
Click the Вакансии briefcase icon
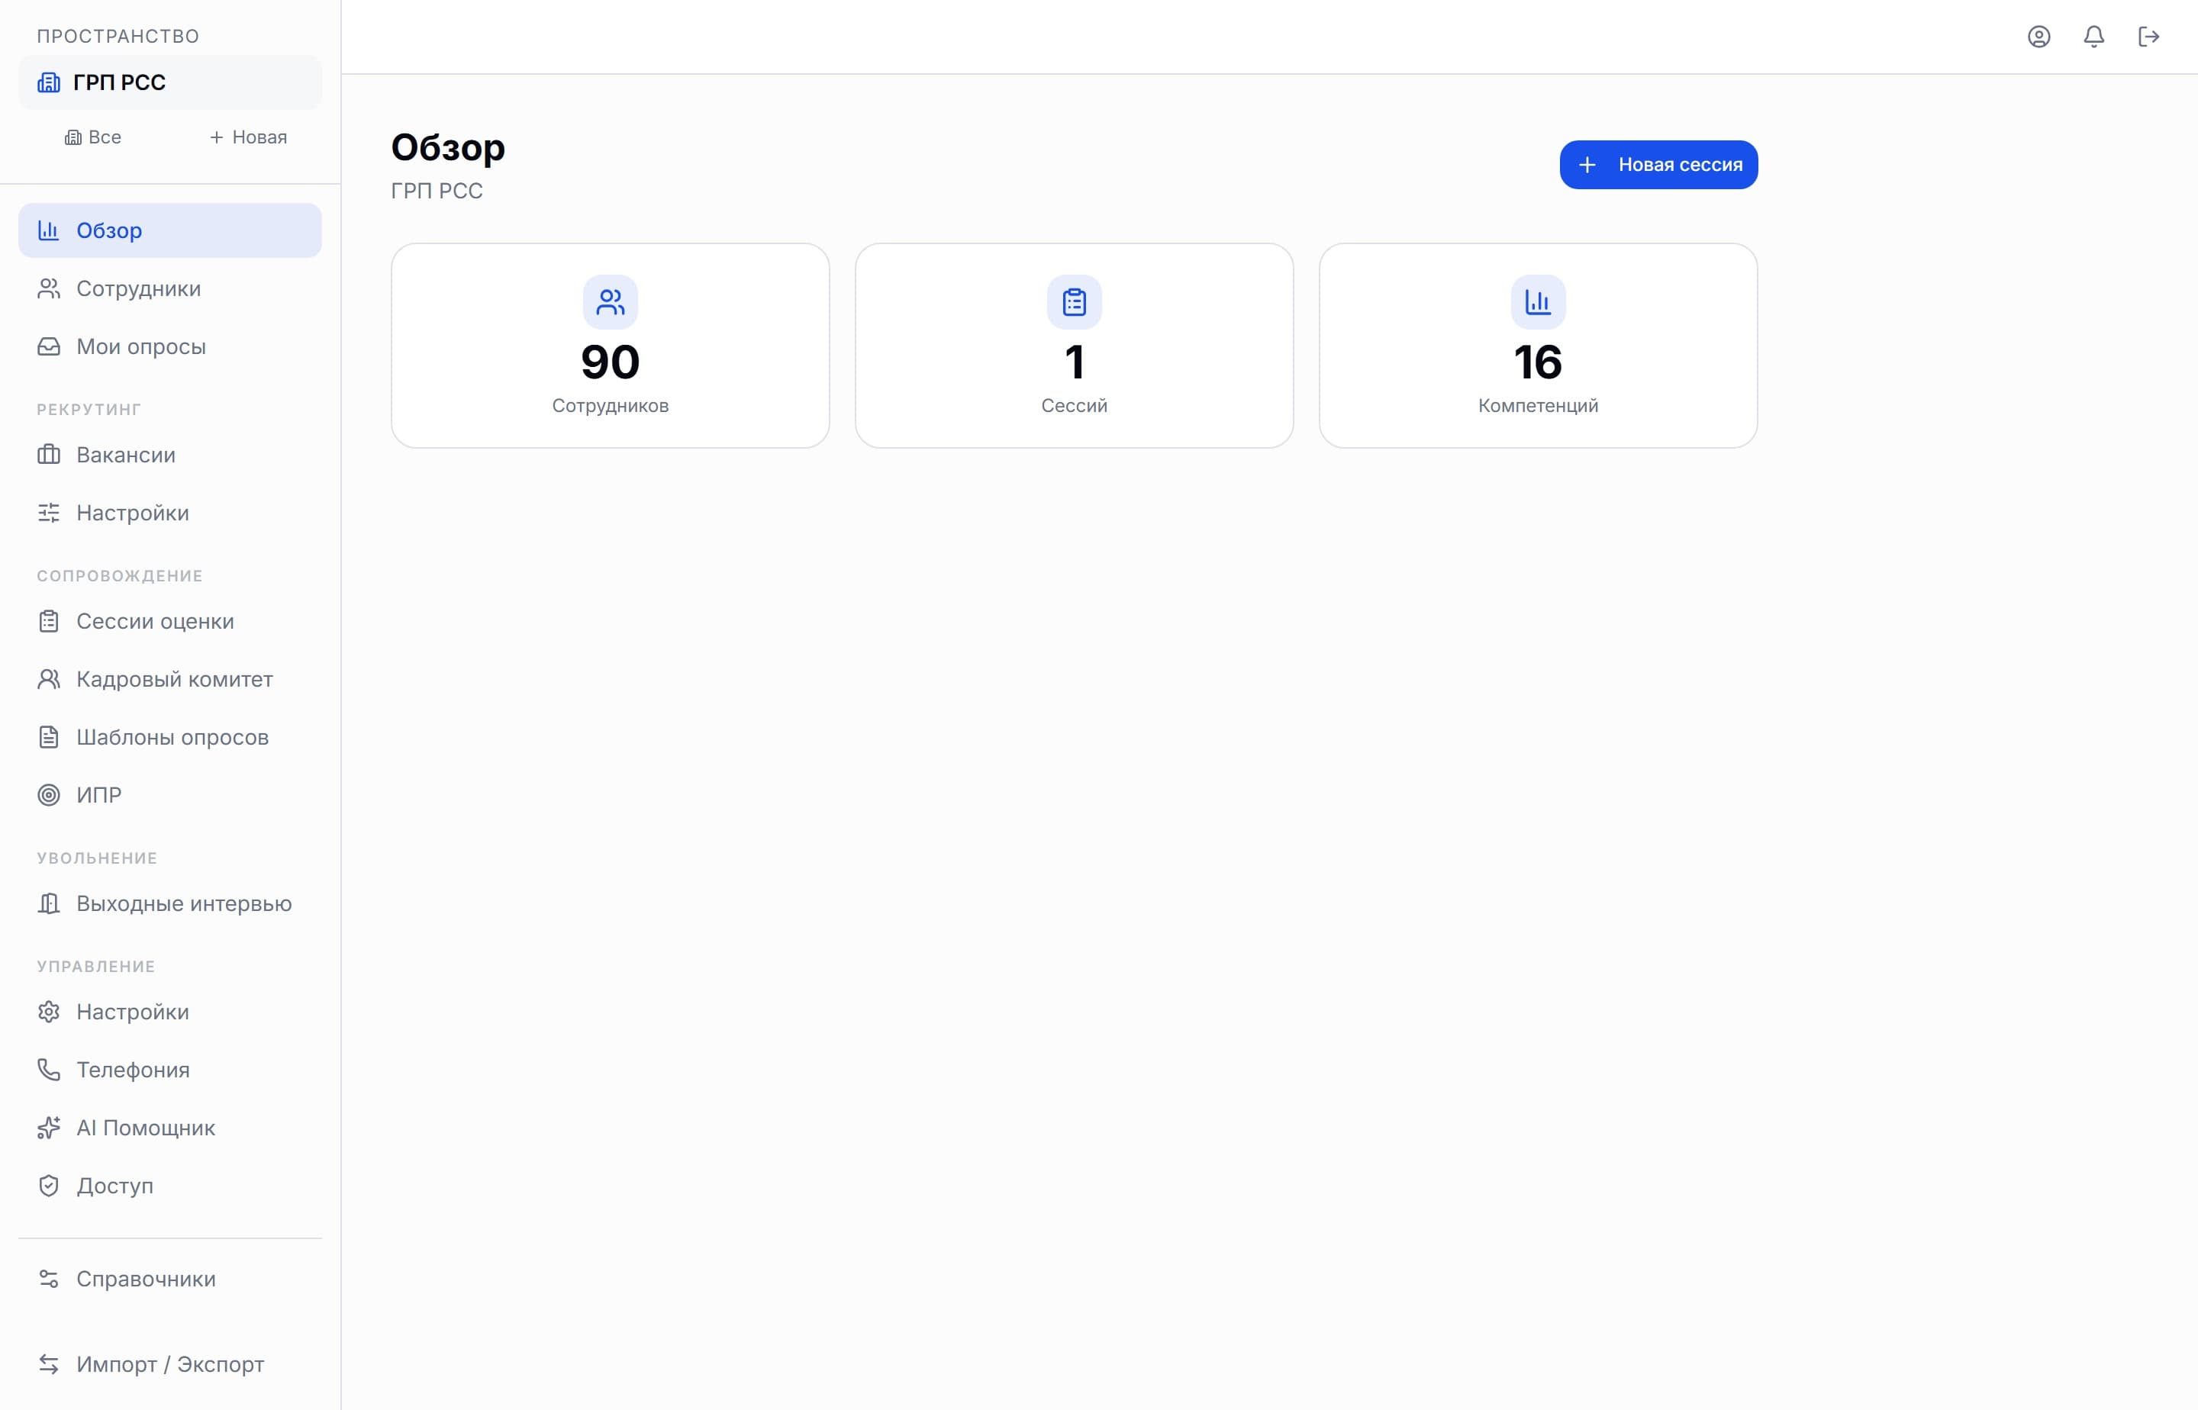click(49, 454)
